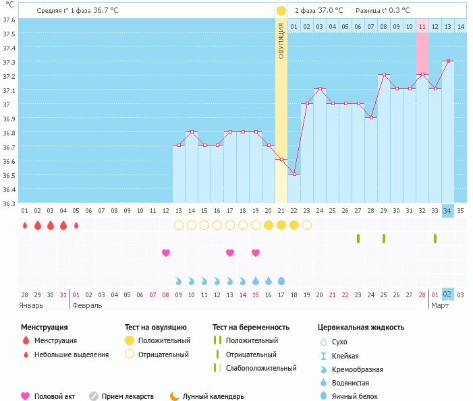Image resolution: width=473 pixels, height=401 pixels.
Task: Click the Слабоположительный pregnancy test legend icon
Action: (x=217, y=368)
